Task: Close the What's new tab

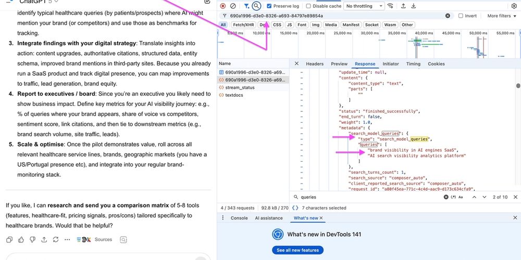Action: coord(321,218)
